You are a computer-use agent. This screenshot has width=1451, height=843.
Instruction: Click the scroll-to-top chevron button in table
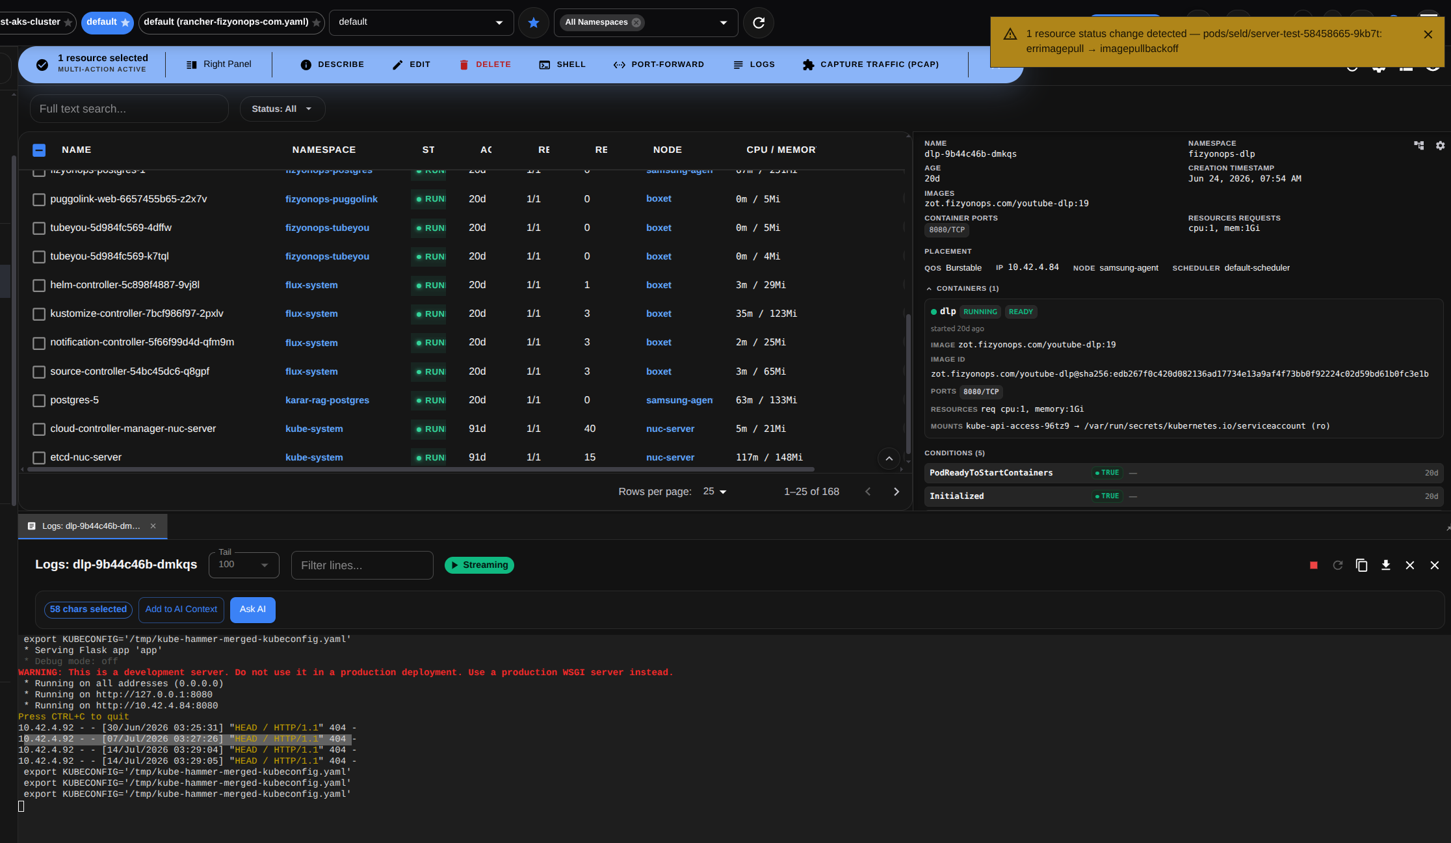(x=889, y=459)
